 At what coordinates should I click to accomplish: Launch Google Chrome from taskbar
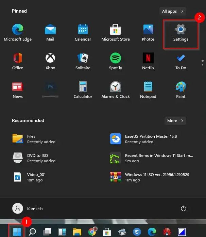tap(92, 232)
